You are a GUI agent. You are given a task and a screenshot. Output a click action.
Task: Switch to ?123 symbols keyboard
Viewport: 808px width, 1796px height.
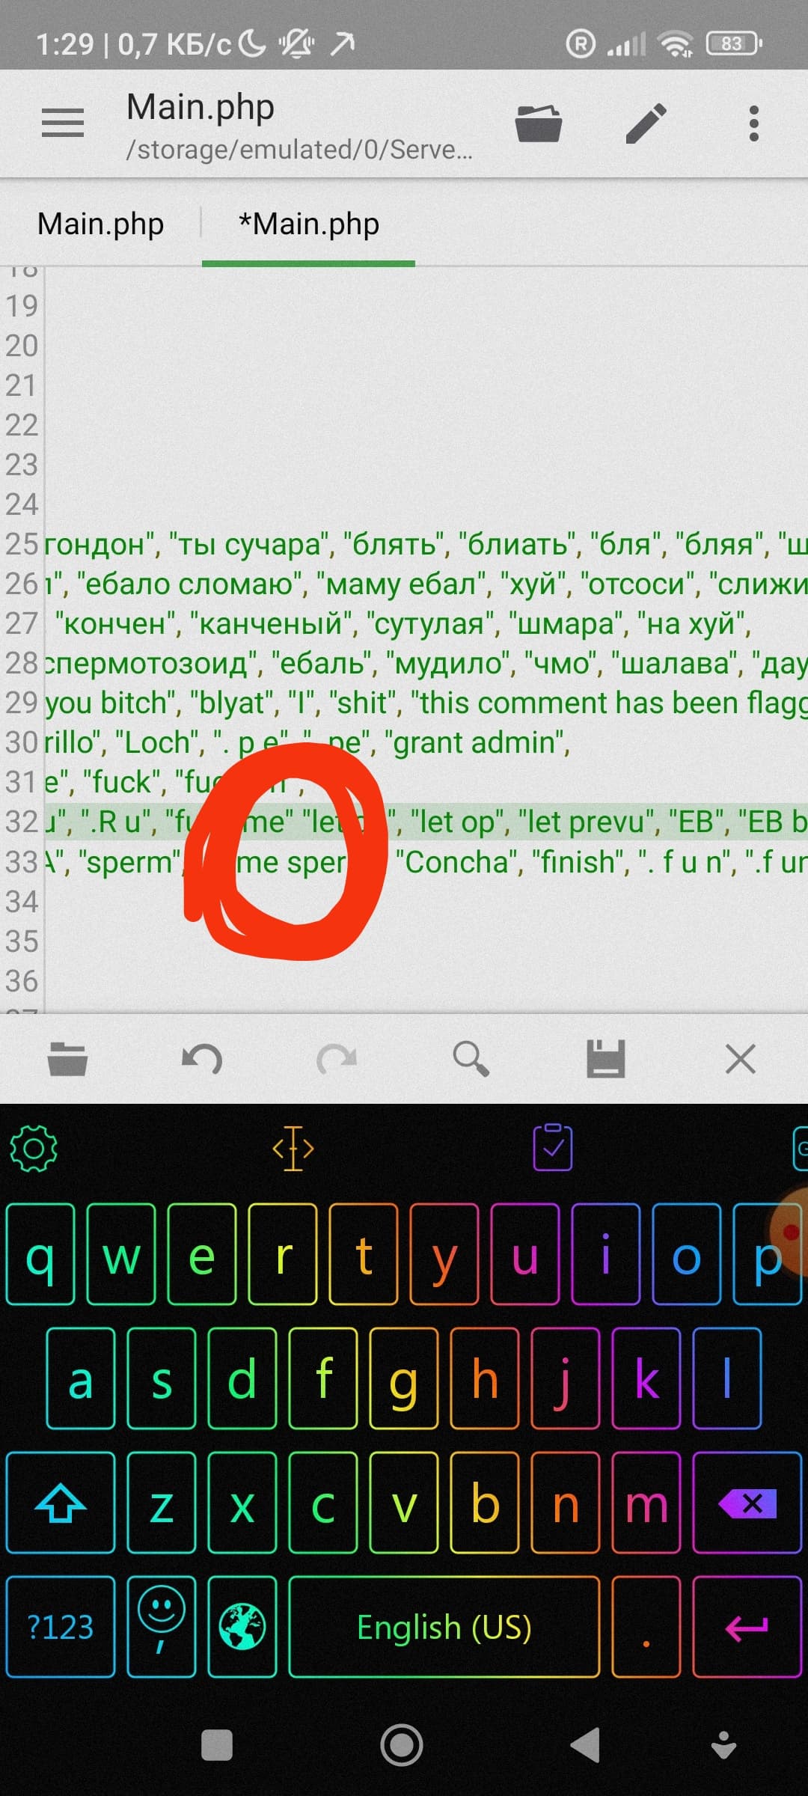click(61, 1627)
